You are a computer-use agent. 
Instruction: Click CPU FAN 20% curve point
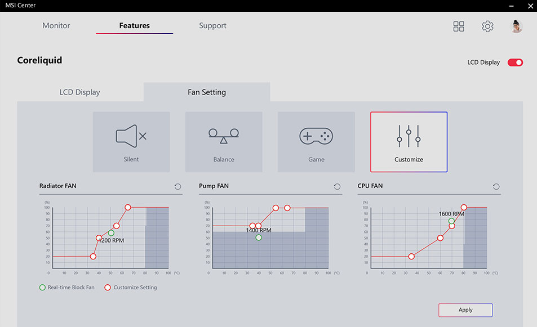[411, 257]
